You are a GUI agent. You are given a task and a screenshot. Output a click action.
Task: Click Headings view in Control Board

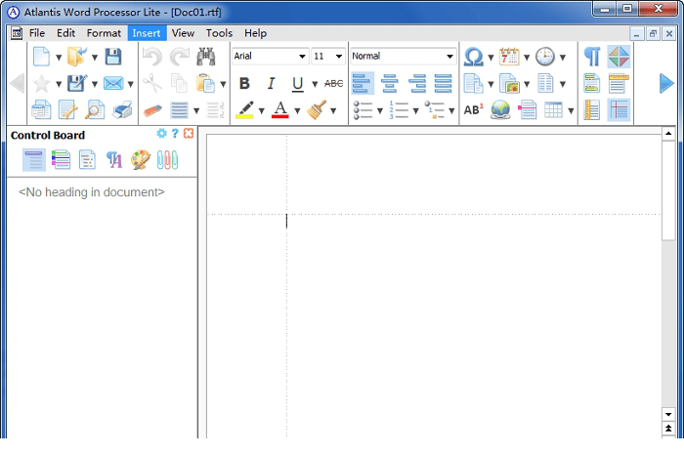(x=34, y=159)
